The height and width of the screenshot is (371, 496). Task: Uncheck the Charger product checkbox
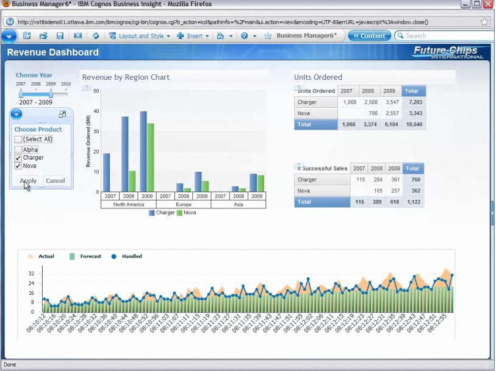(18, 158)
